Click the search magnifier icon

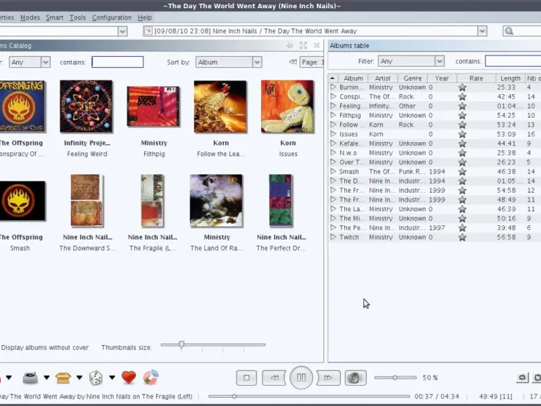(509, 31)
